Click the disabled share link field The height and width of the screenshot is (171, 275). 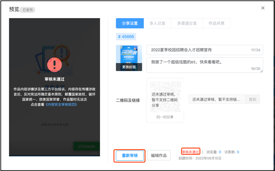[x=217, y=100]
